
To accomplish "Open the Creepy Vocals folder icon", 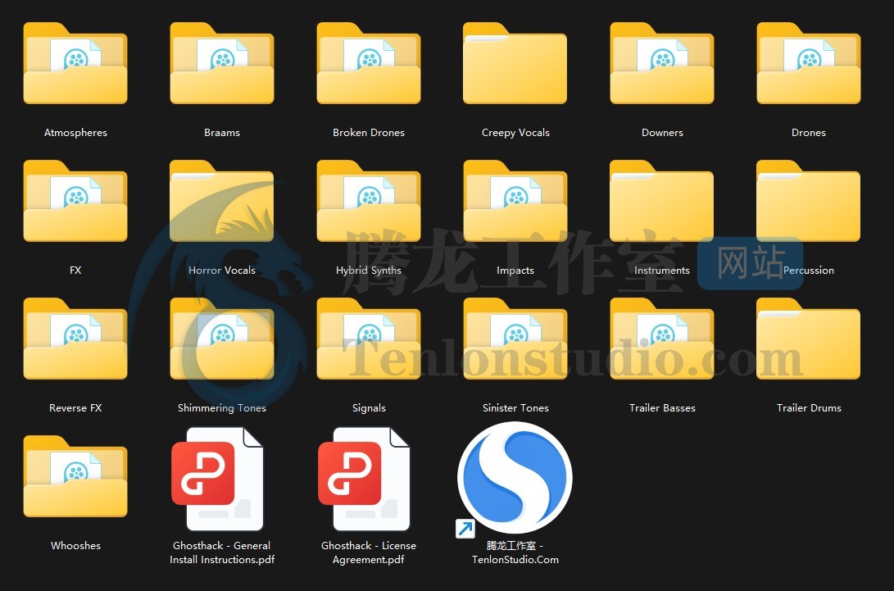I will click(x=515, y=63).
